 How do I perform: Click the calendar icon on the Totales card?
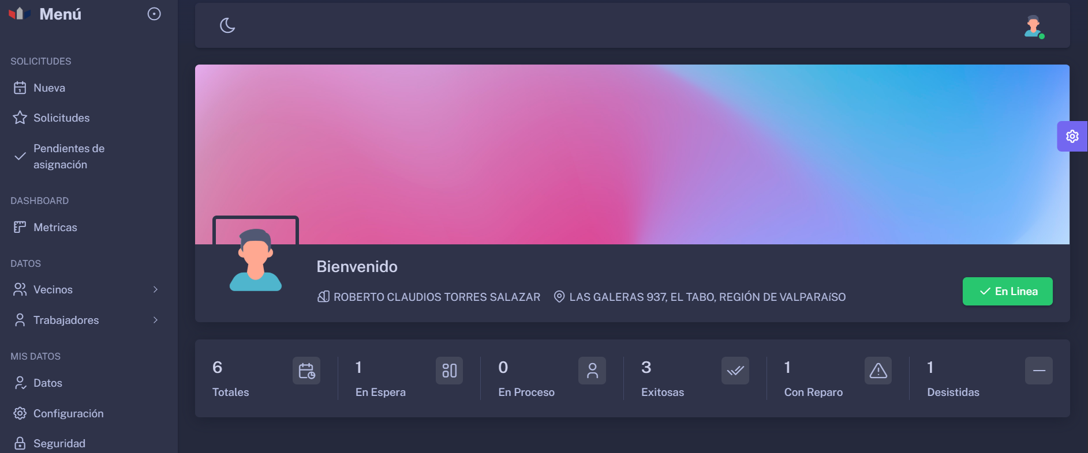coord(306,371)
